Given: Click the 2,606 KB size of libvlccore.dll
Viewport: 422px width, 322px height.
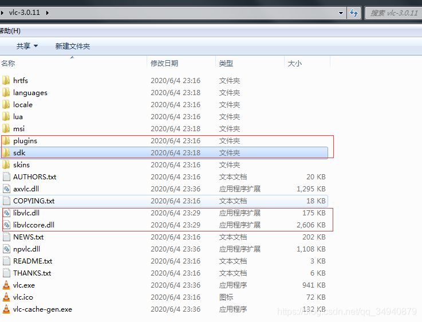Looking at the screenshot, I should click(x=311, y=225).
